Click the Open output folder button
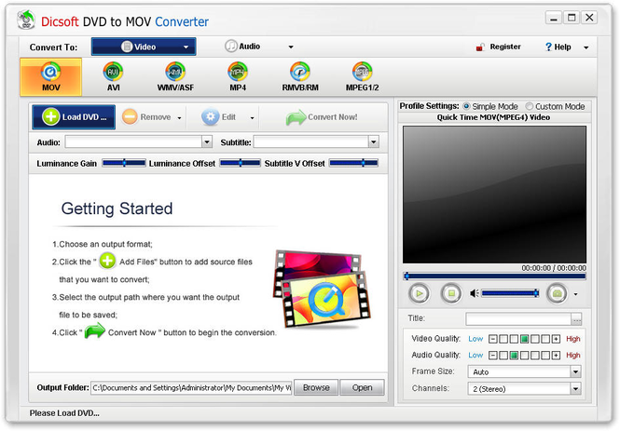The image size is (620, 431). click(x=362, y=388)
